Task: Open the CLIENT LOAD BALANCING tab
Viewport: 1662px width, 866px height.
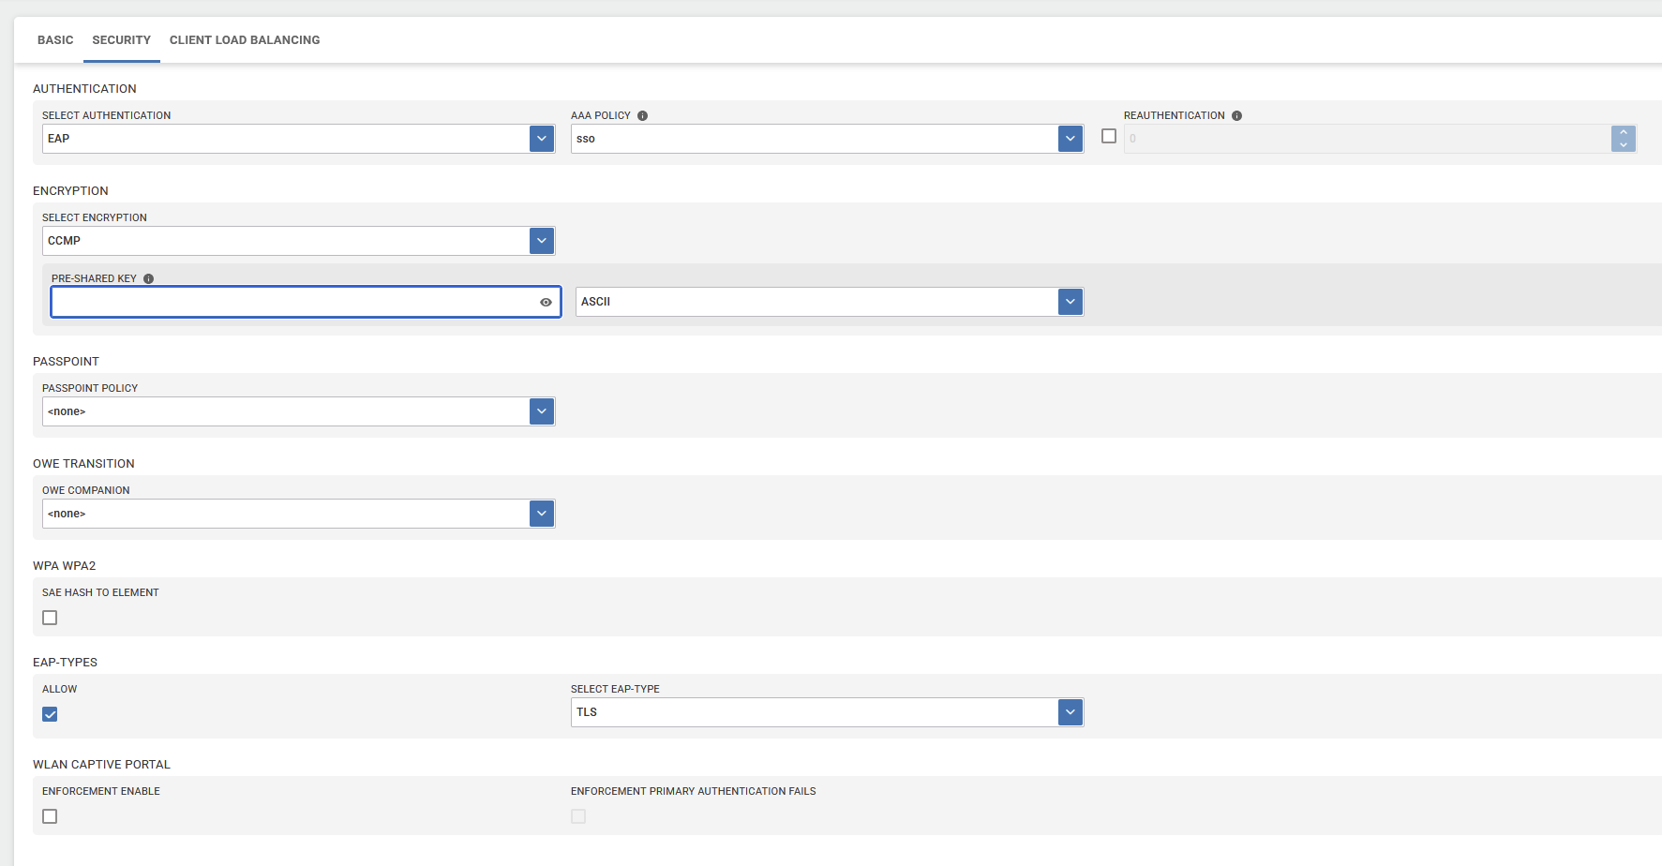Action: [245, 40]
